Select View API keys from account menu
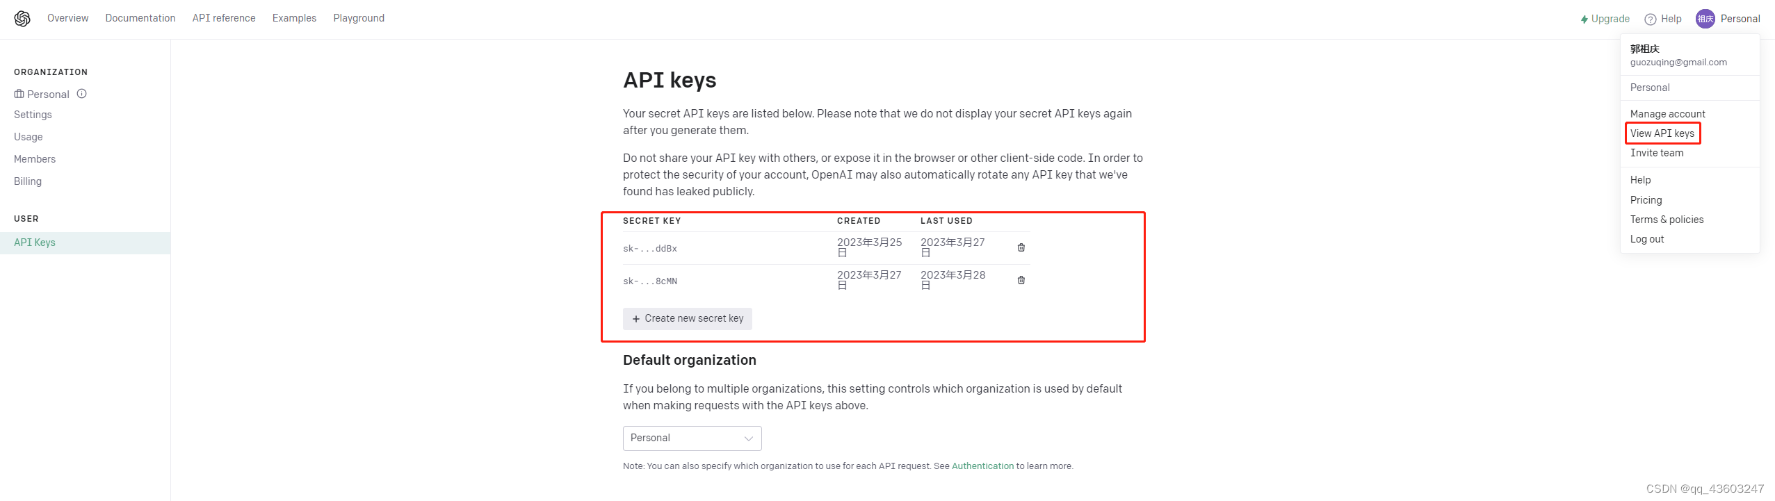Viewport: 1775px width, 501px height. click(x=1662, y=133)
